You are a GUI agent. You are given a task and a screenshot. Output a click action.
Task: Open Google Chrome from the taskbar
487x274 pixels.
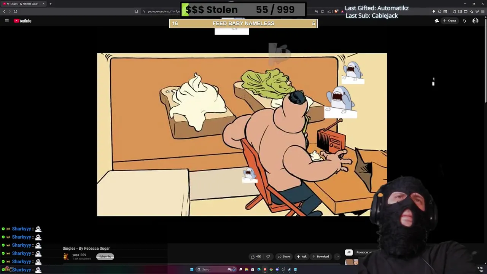click(271, 269)
